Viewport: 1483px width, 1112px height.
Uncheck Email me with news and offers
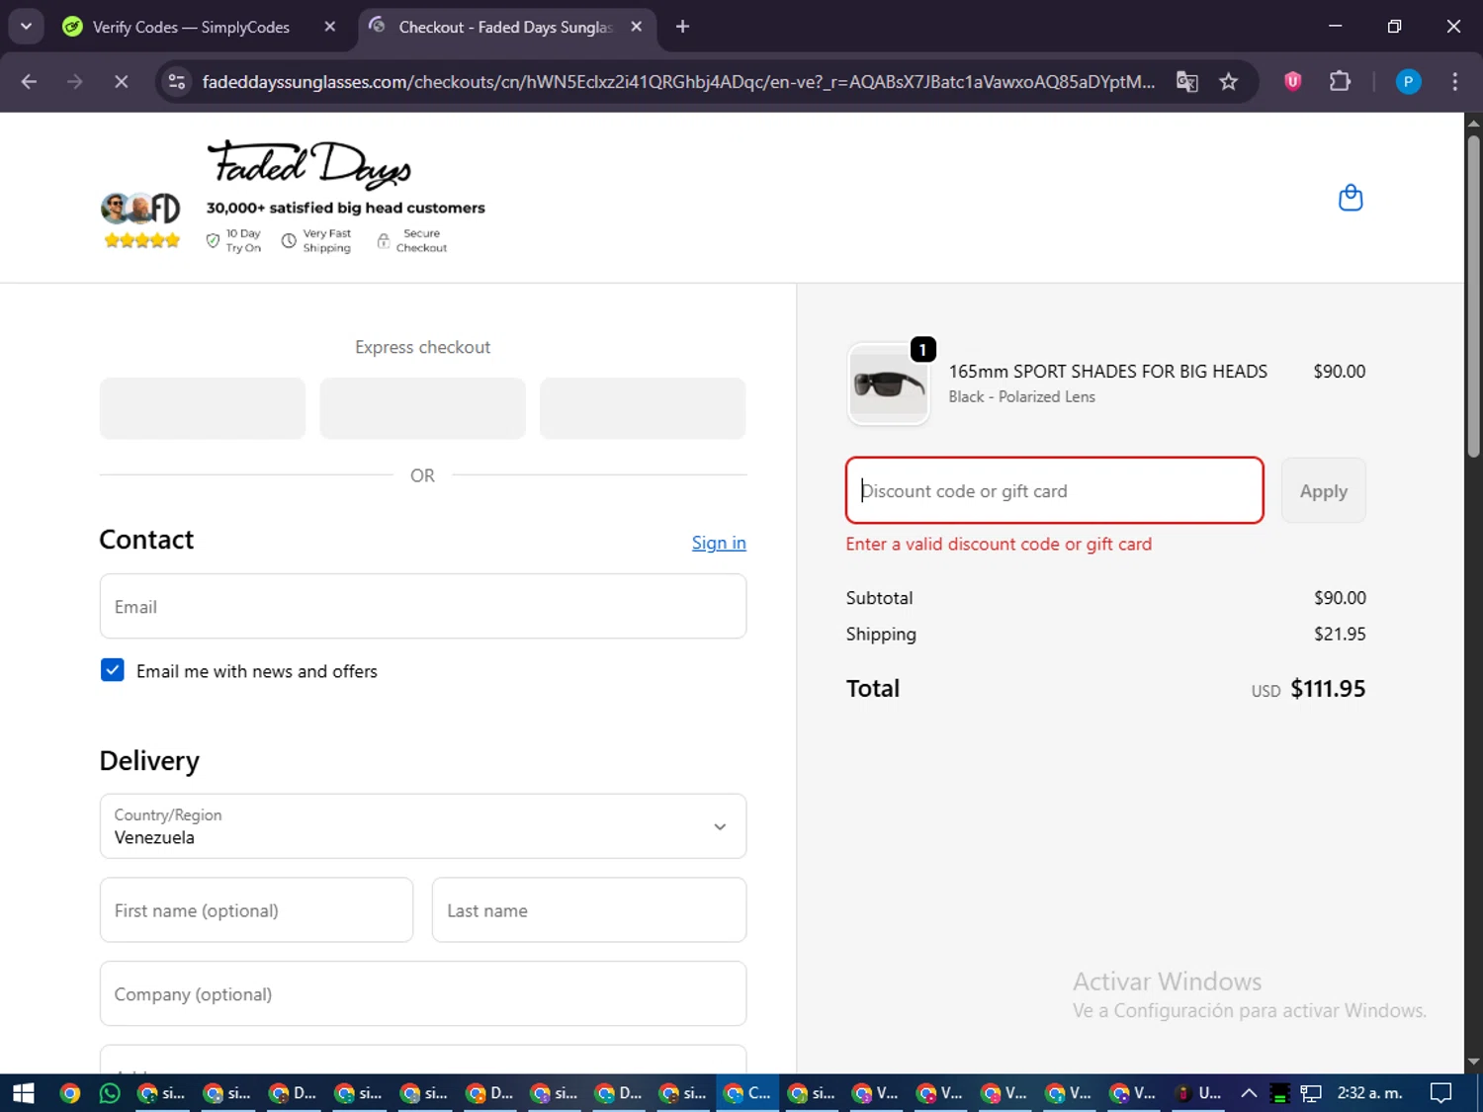click(x=113, y=670)
